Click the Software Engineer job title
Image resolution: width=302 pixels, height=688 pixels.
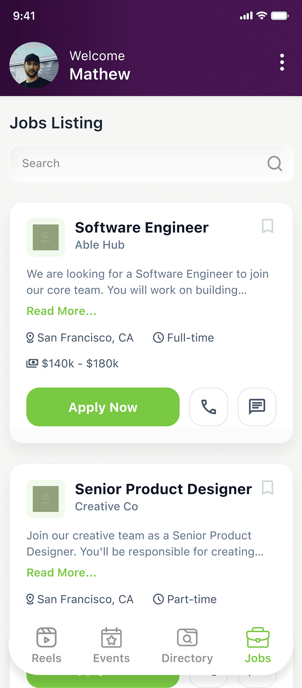[x=142, y=228]
